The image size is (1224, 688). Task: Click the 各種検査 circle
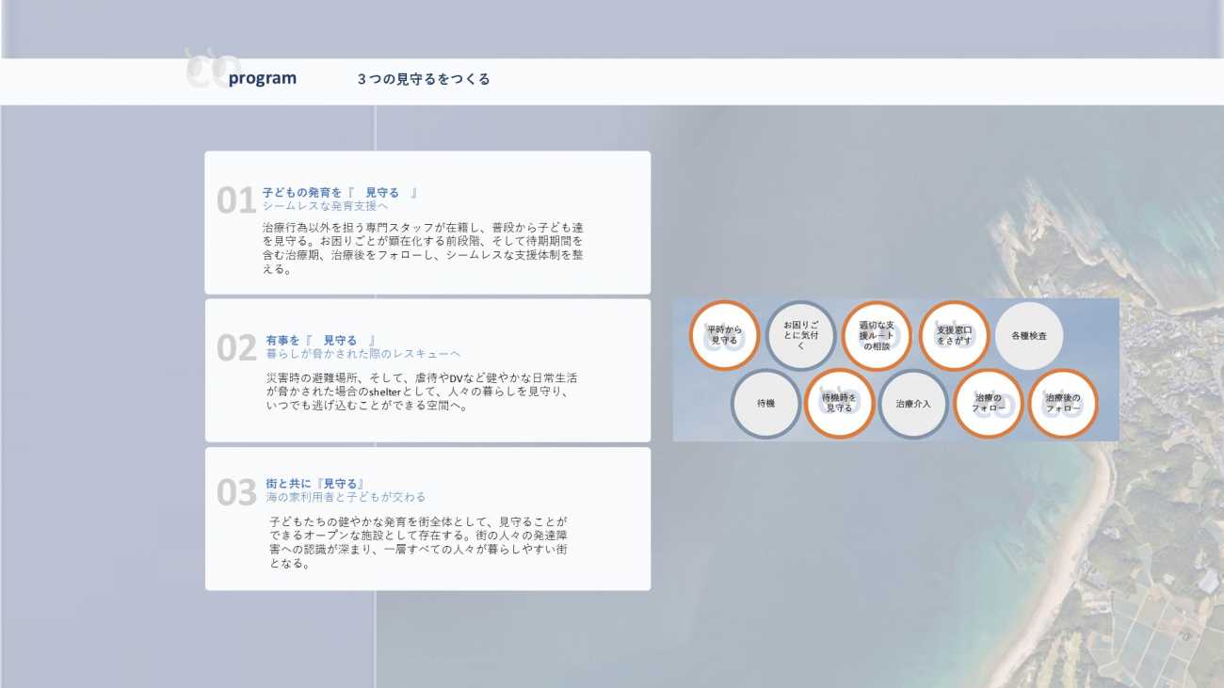(x=1029, y=335)
